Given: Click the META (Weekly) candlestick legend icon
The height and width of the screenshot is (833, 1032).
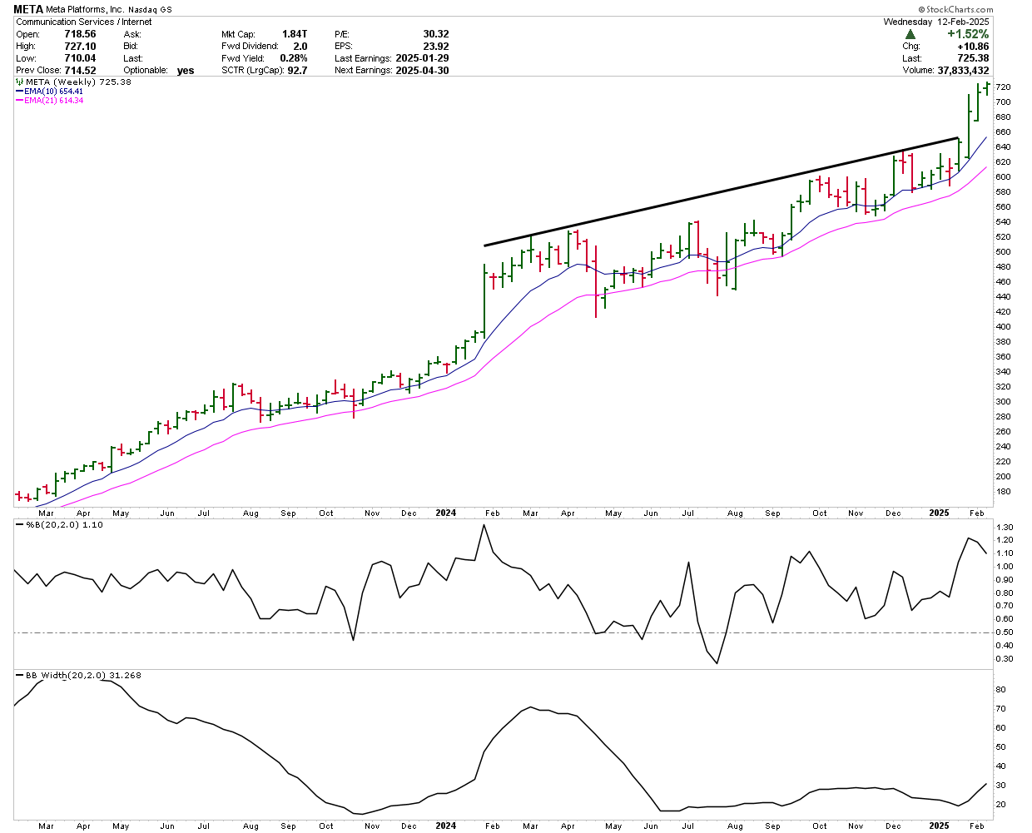Looking at the screenshot, I should pos(20,82).
